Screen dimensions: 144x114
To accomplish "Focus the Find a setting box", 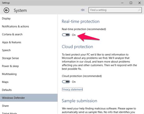I will pyautogui.click(x=115, y=10).
